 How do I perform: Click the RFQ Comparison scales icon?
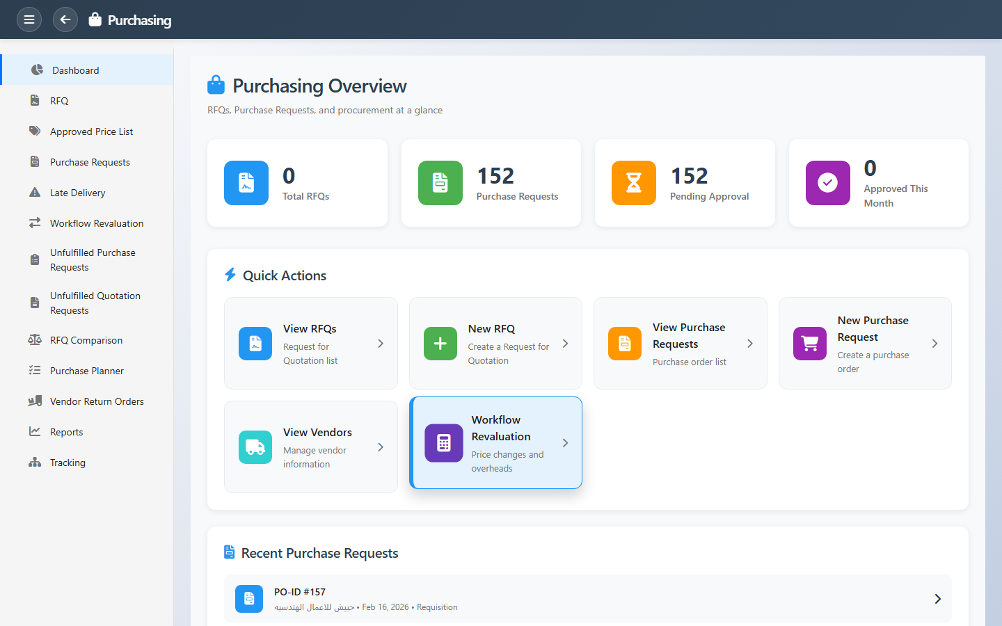[x=35, y=340]
